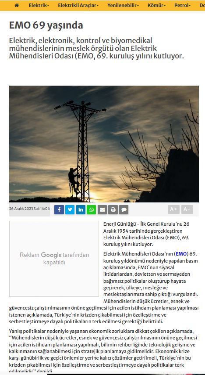Open the Kömür menu

(x=156, y=5)
